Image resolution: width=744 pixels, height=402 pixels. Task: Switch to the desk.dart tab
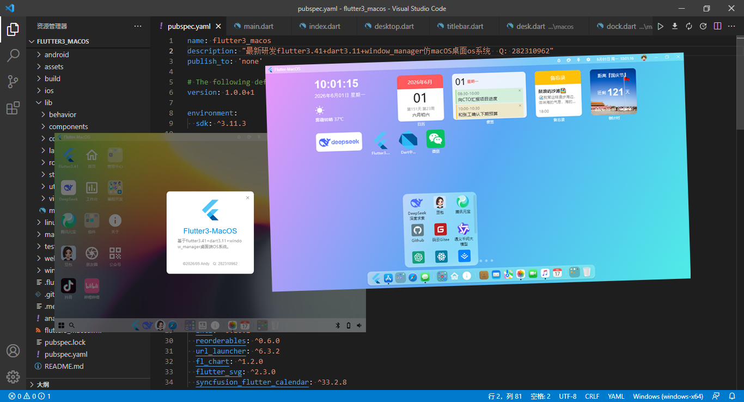click(x=545, y=26)
